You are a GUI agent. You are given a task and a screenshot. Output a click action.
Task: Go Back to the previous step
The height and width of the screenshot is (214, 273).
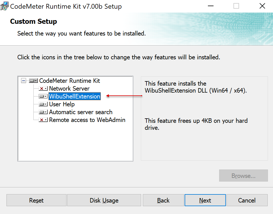pos(163,200)
